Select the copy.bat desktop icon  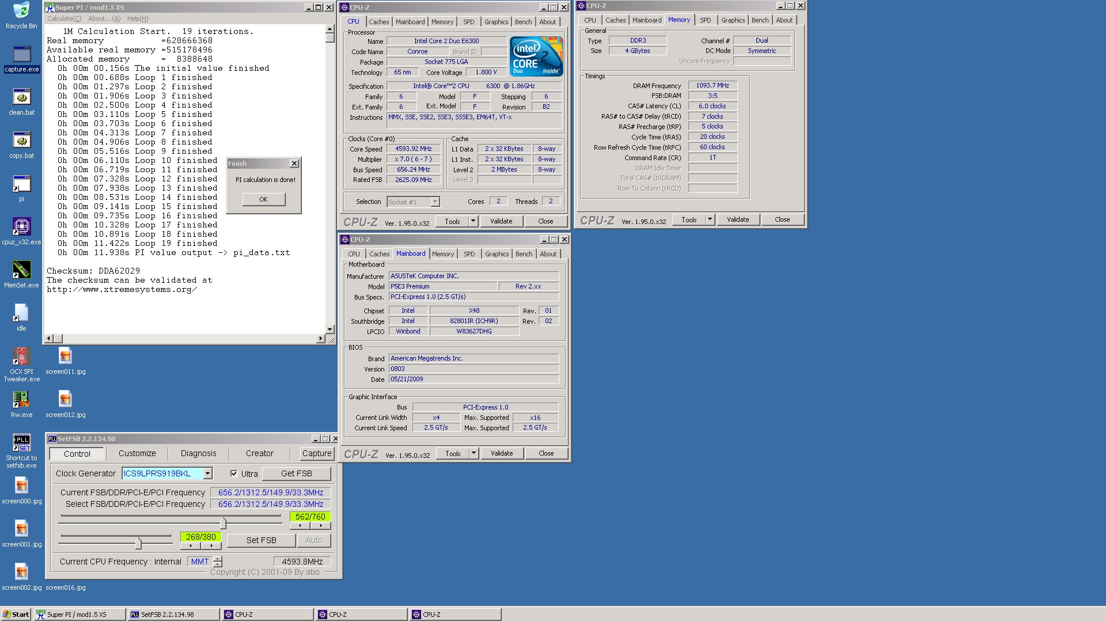click(x=21, y=145)
